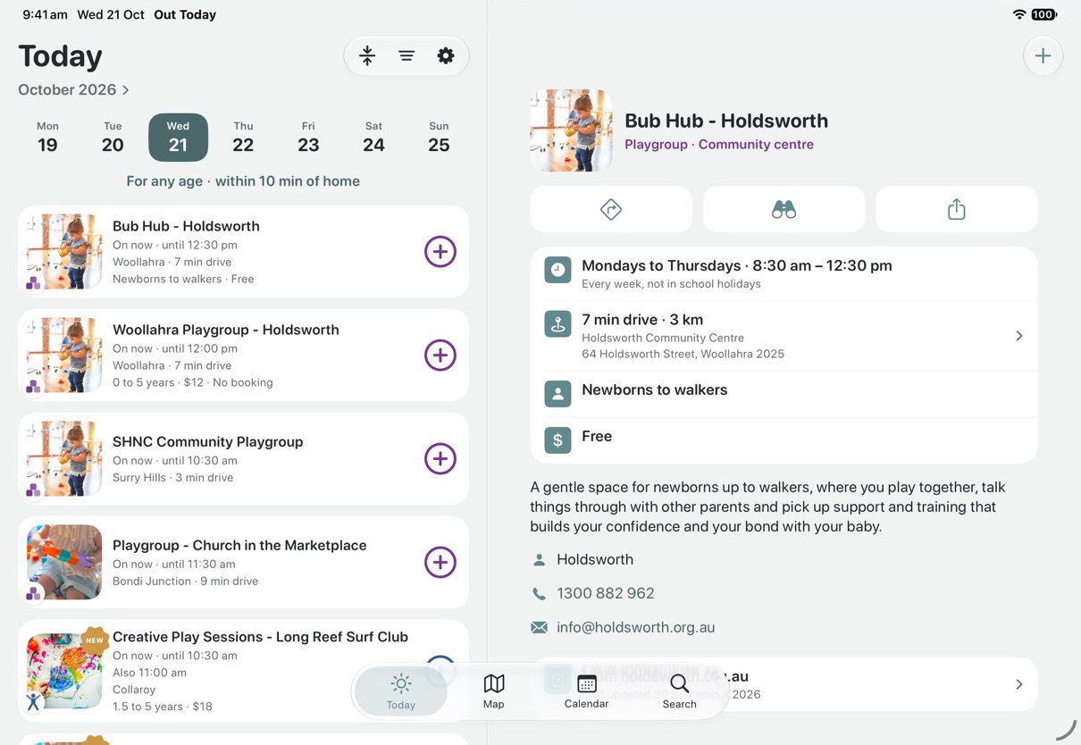Add Bub Hub - Holdsworth with plus circle
The height and width of the screenshot is (745, 1081).
[x=440, y=252]
